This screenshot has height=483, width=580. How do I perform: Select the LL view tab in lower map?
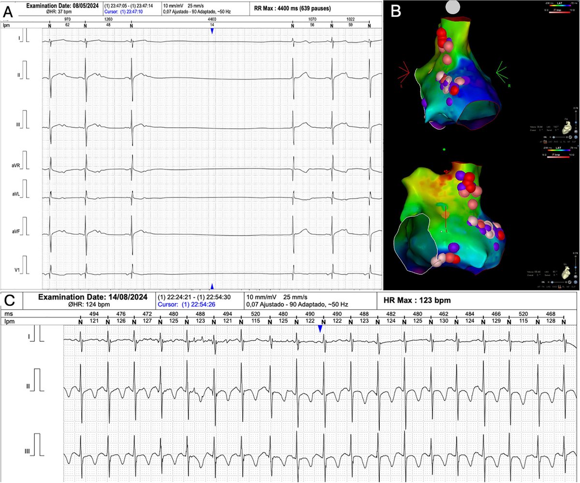(560, 287)
